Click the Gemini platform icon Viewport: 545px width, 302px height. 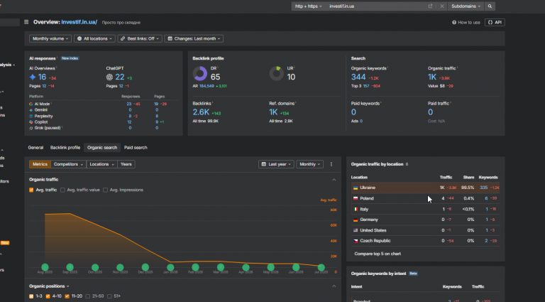click(x=31, y=110)
